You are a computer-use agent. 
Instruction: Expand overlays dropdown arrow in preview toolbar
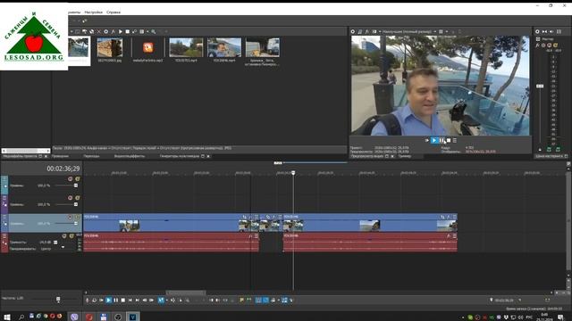(x=447, y=32)
